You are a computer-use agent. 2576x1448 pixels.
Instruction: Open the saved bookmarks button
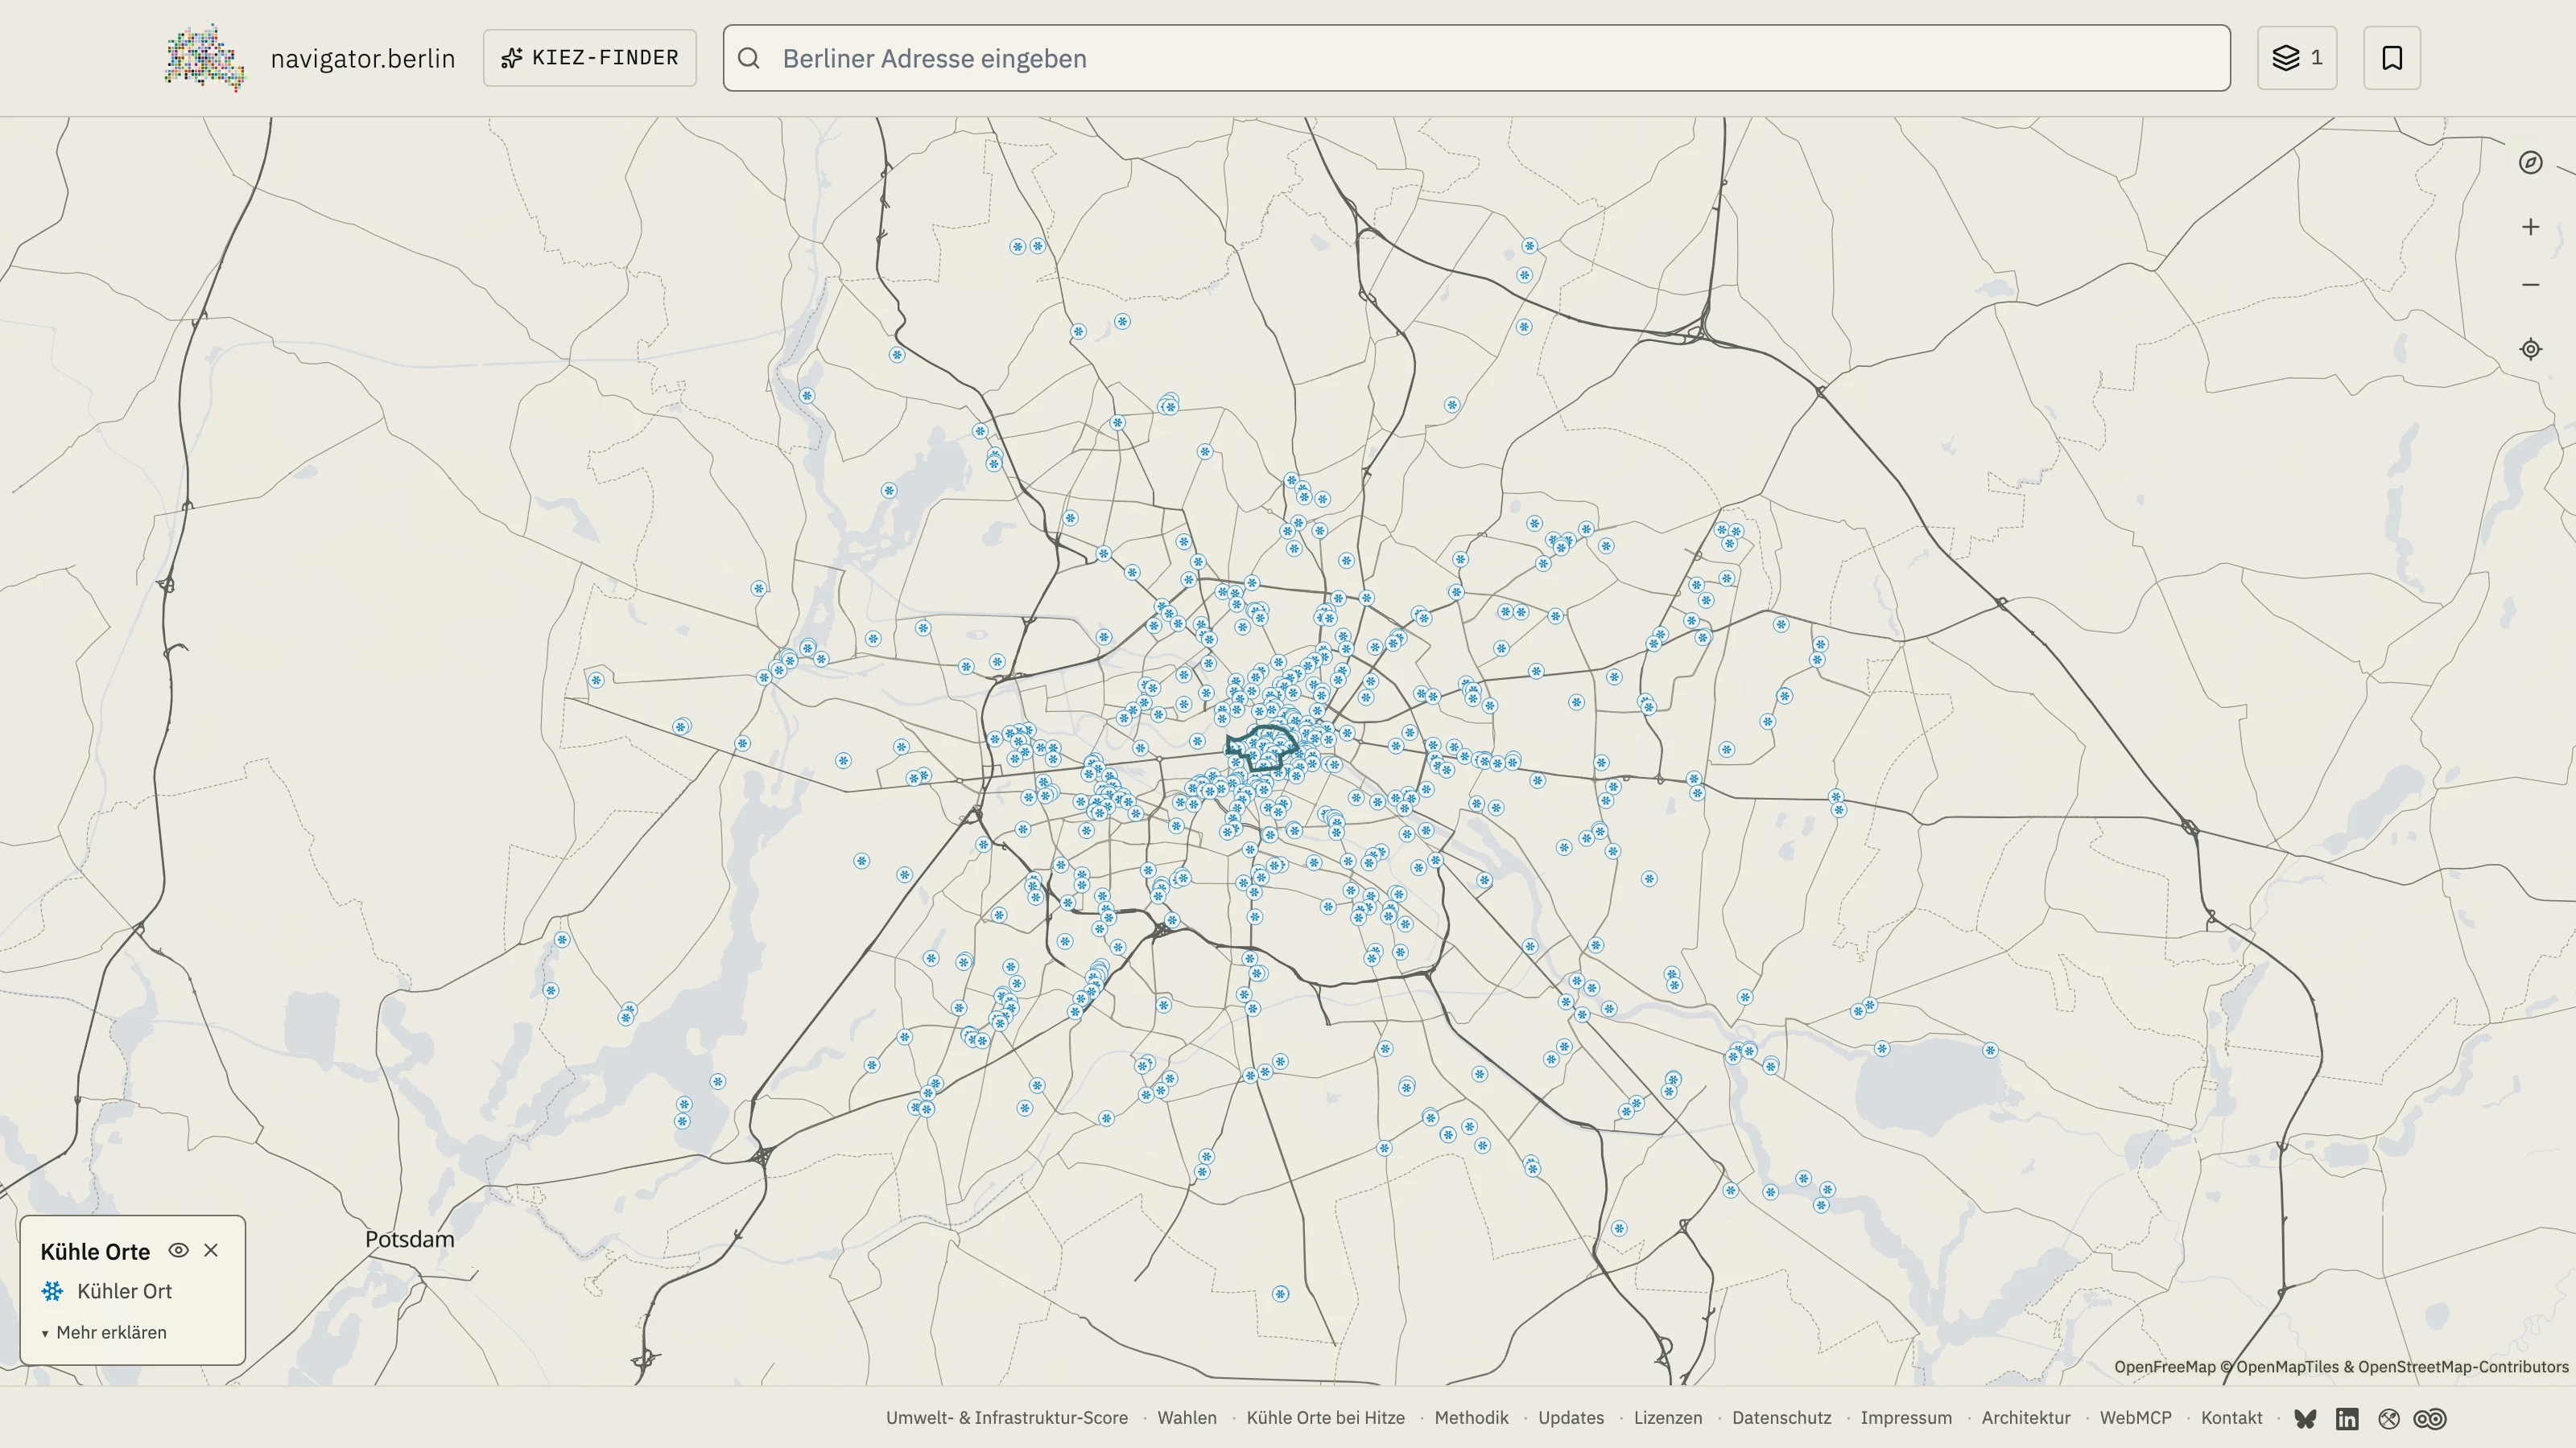(2392, 58)
